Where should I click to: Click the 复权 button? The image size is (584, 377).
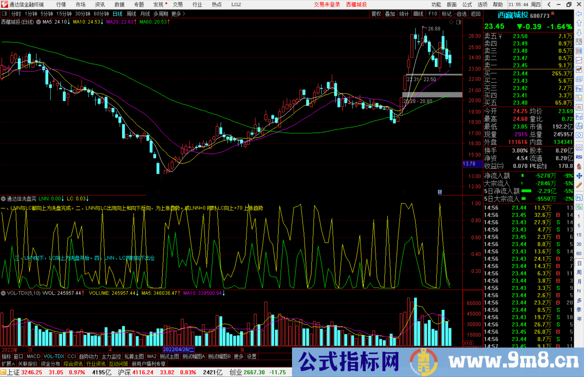tap(376, 14)
